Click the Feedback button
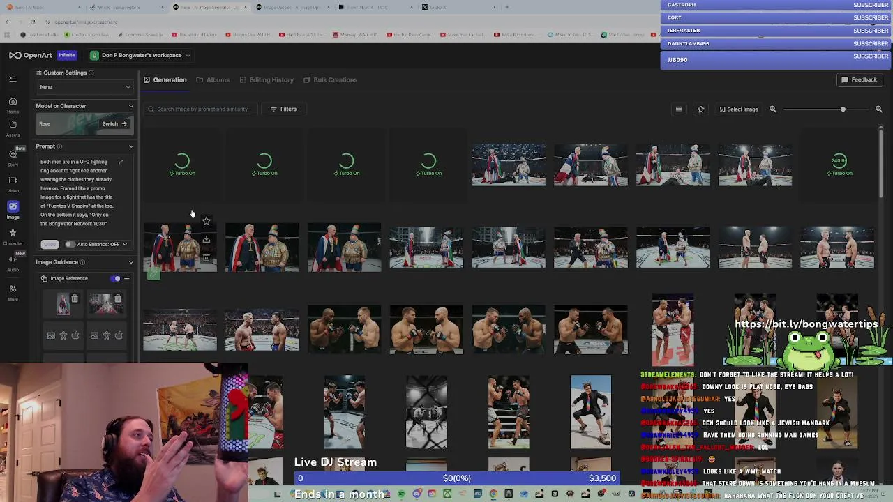The image size is (893, 502). coord(859,79)
